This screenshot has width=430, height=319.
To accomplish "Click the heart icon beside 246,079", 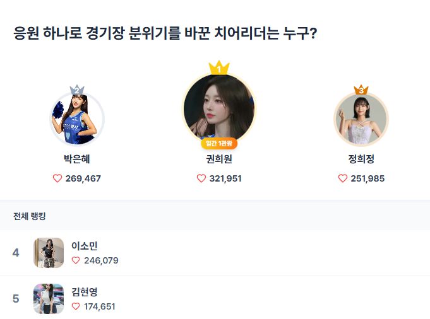I will click(76, 260).
